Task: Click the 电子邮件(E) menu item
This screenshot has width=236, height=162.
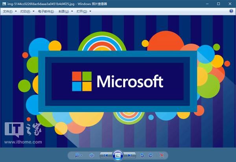Action: pyautogui.click(x=46, y=11)
